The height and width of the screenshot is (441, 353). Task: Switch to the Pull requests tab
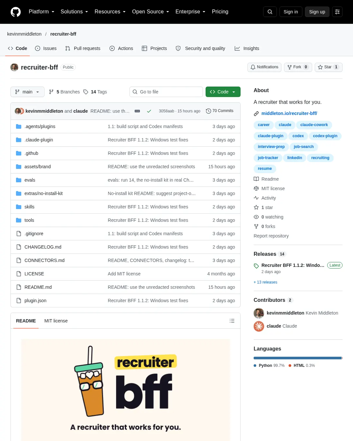coord(83,48)
